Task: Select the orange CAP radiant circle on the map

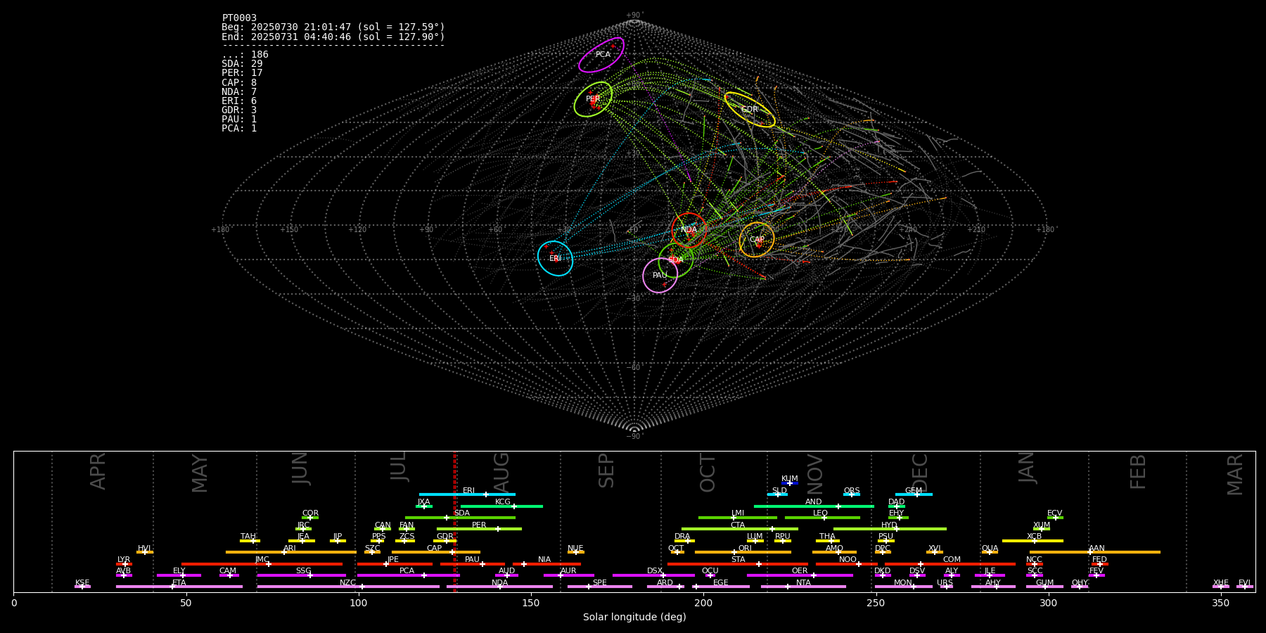Action: 757,240
